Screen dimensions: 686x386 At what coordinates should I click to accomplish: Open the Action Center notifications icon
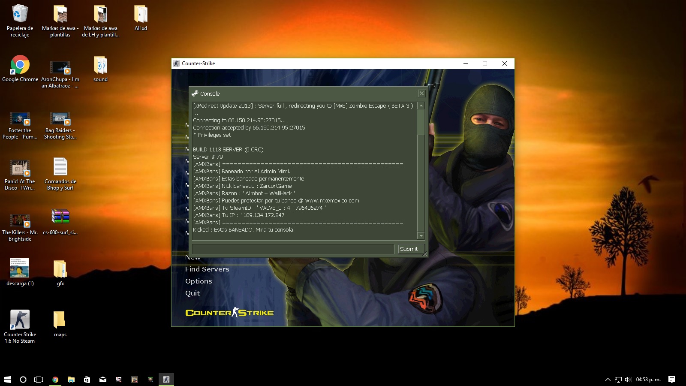[672, 379]
